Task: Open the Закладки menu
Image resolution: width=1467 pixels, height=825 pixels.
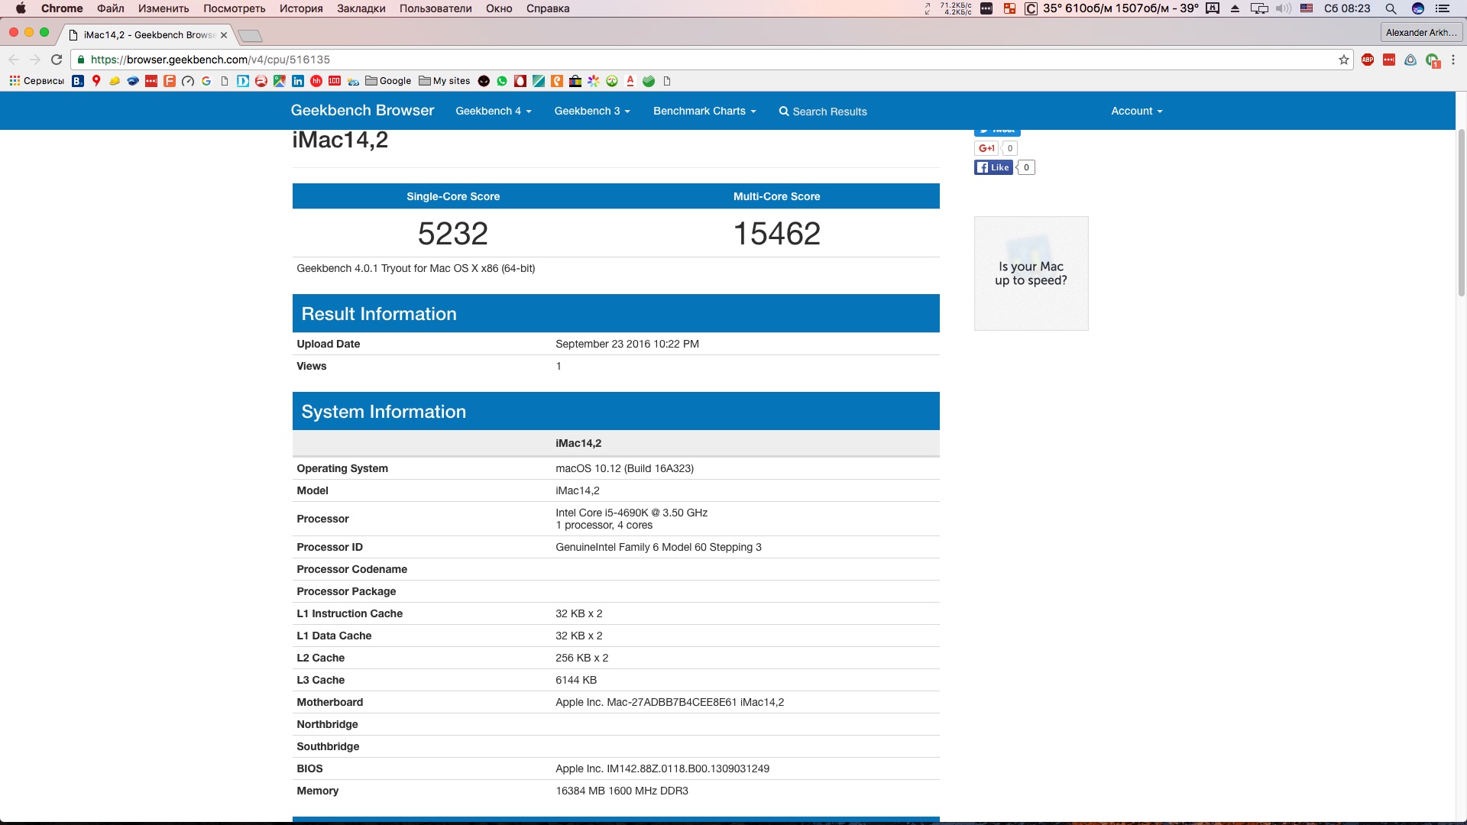Action: coord(361,8)
